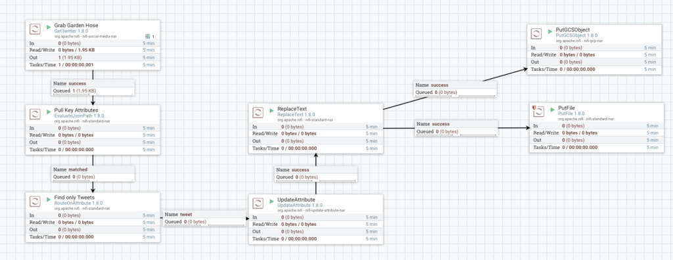
Task: Click the ReplaceText processor icon
Action: coord(258,113)
